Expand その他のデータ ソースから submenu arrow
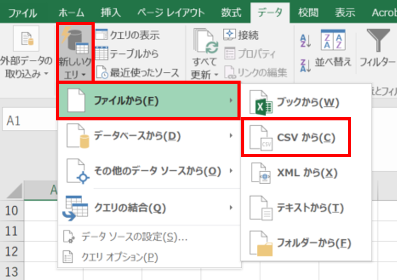This screenshot has height=280, width=397. click(x=231, y=171)
